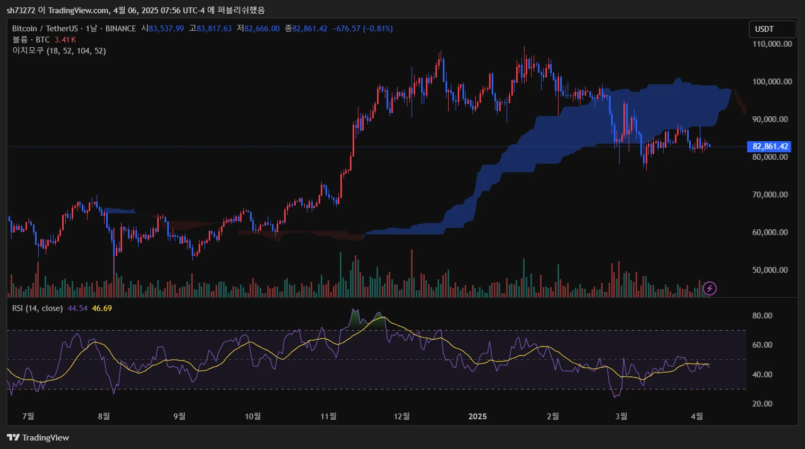The height and width of the screenshot is (449, 805).
Task: Click the RSI value 44.54
Action: pyautogui.click(x=78, y=308)
